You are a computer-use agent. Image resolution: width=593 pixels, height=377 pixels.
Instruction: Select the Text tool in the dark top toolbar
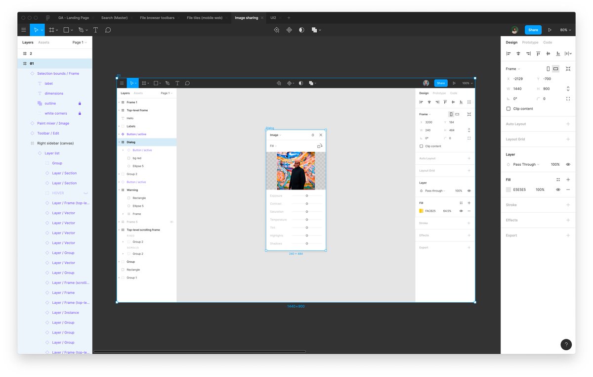point(95,30)
